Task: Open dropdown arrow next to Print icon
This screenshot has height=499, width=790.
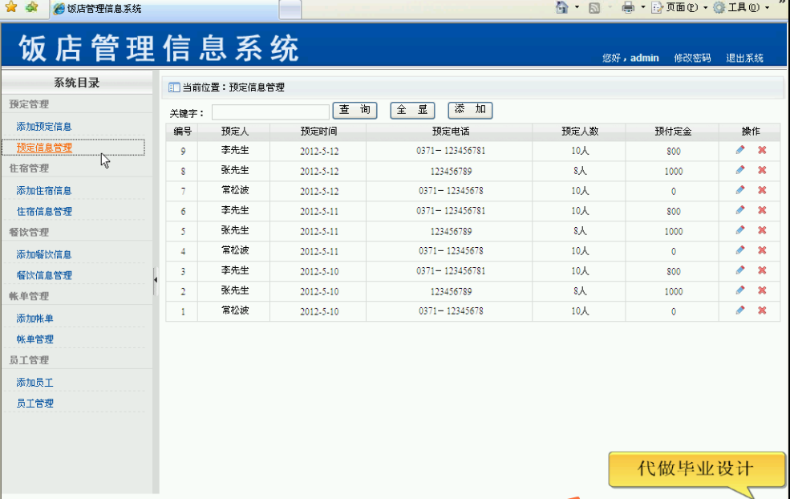Action: tap(643, 7)
